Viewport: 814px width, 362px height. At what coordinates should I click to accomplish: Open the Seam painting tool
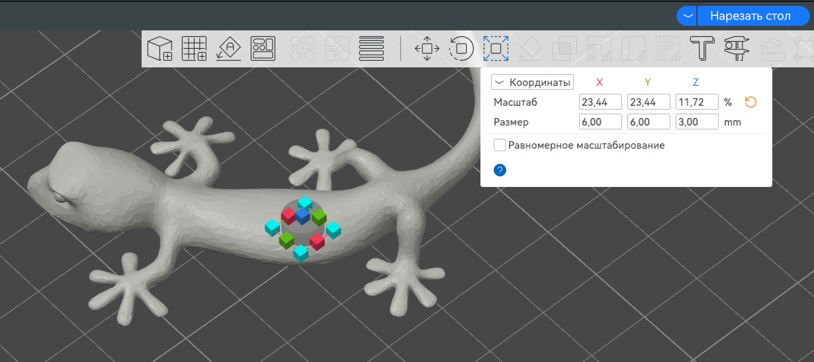coord(633,48)
